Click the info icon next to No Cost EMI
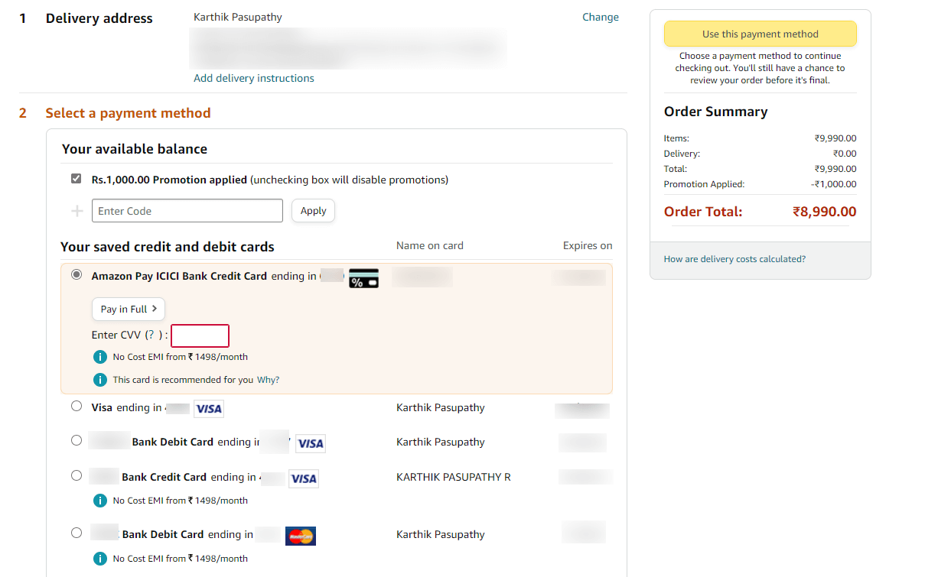The height and width of the screenshot is (577, 938). point(100,356)
